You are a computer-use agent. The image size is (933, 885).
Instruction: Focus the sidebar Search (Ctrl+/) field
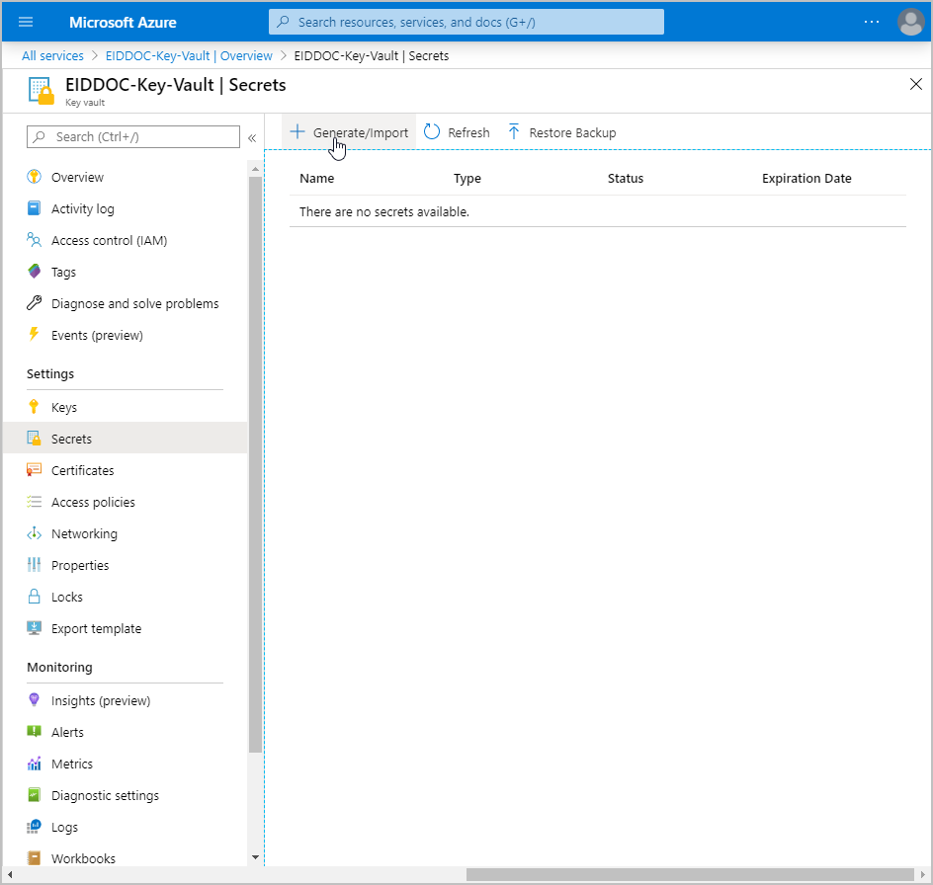[133, 137]
